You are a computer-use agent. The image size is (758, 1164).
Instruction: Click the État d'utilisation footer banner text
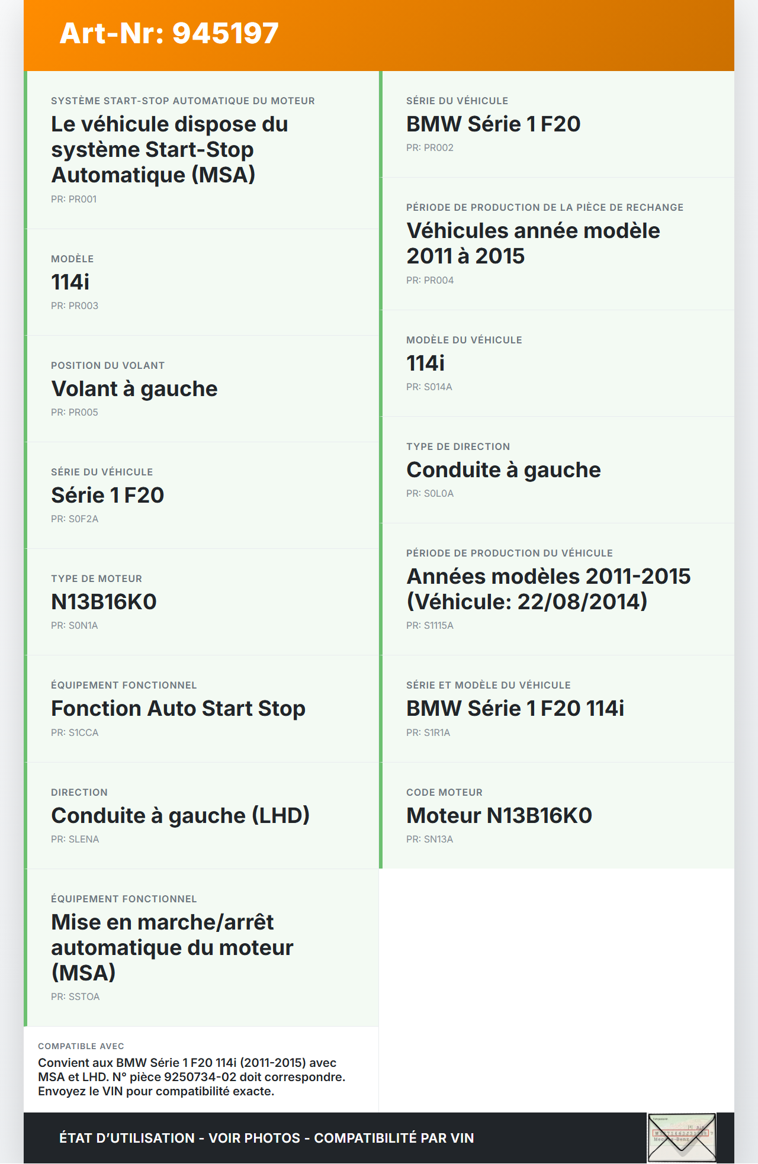click(x=266, y=1138)
